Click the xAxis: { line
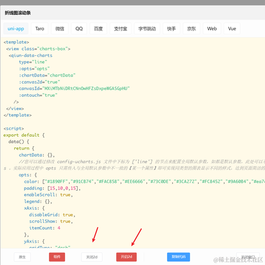The height and width of the screenshot is (265, 265). click(x=34, y=208)
